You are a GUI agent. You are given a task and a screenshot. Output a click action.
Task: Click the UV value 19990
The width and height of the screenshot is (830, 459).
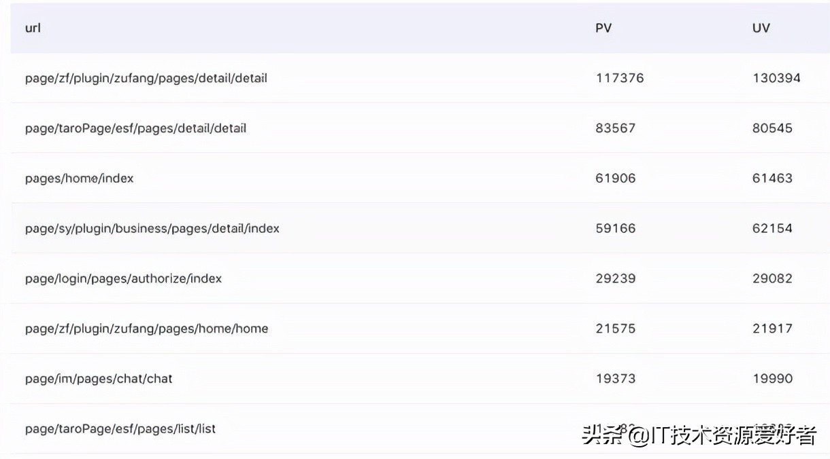tap(772, 379)
